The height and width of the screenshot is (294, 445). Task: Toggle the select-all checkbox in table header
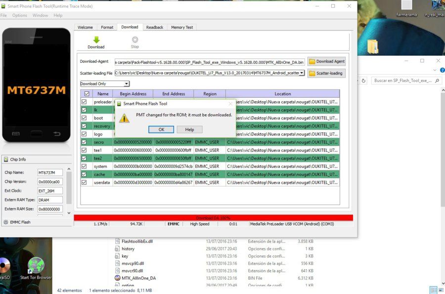[87, 93]
